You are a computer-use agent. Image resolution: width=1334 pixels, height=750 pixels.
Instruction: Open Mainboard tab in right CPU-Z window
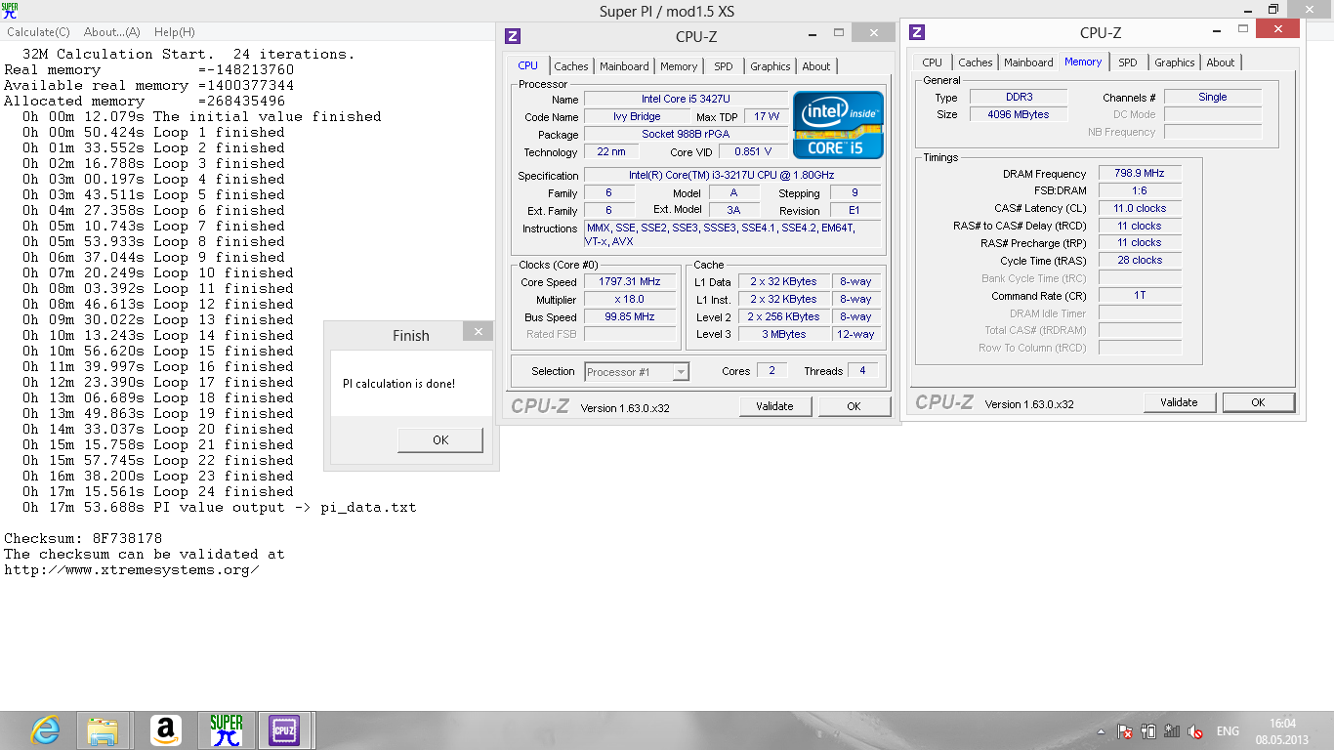1028,62
